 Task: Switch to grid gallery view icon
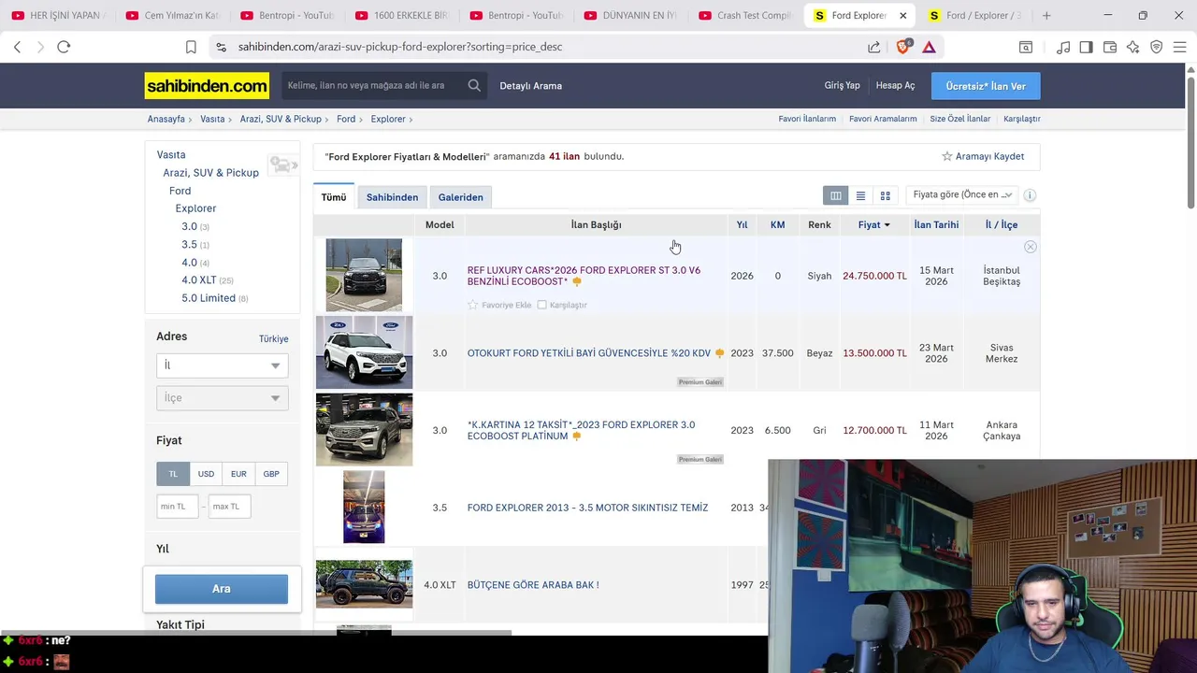pyautogui.click(x=885, y=195)
